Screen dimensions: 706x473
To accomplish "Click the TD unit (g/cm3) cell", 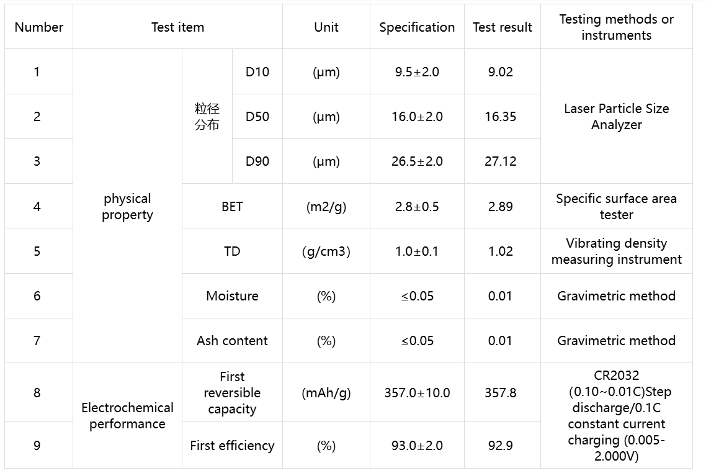I will (x=326, y=251).
